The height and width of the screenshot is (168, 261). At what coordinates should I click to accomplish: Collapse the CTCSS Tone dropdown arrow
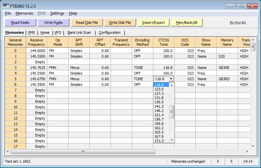point(171,79)
